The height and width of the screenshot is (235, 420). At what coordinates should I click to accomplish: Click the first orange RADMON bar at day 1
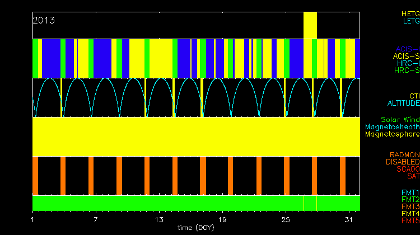(35, 175)
